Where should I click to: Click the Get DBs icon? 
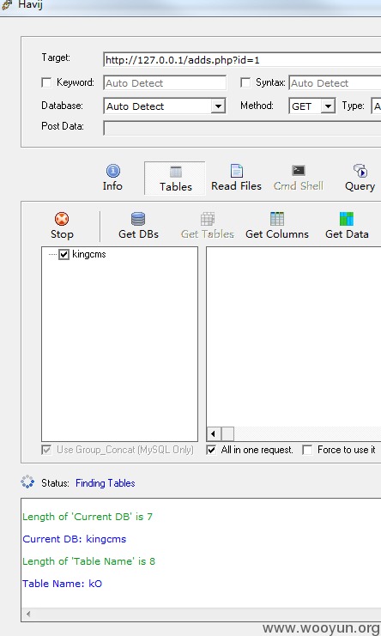point(138,219)
